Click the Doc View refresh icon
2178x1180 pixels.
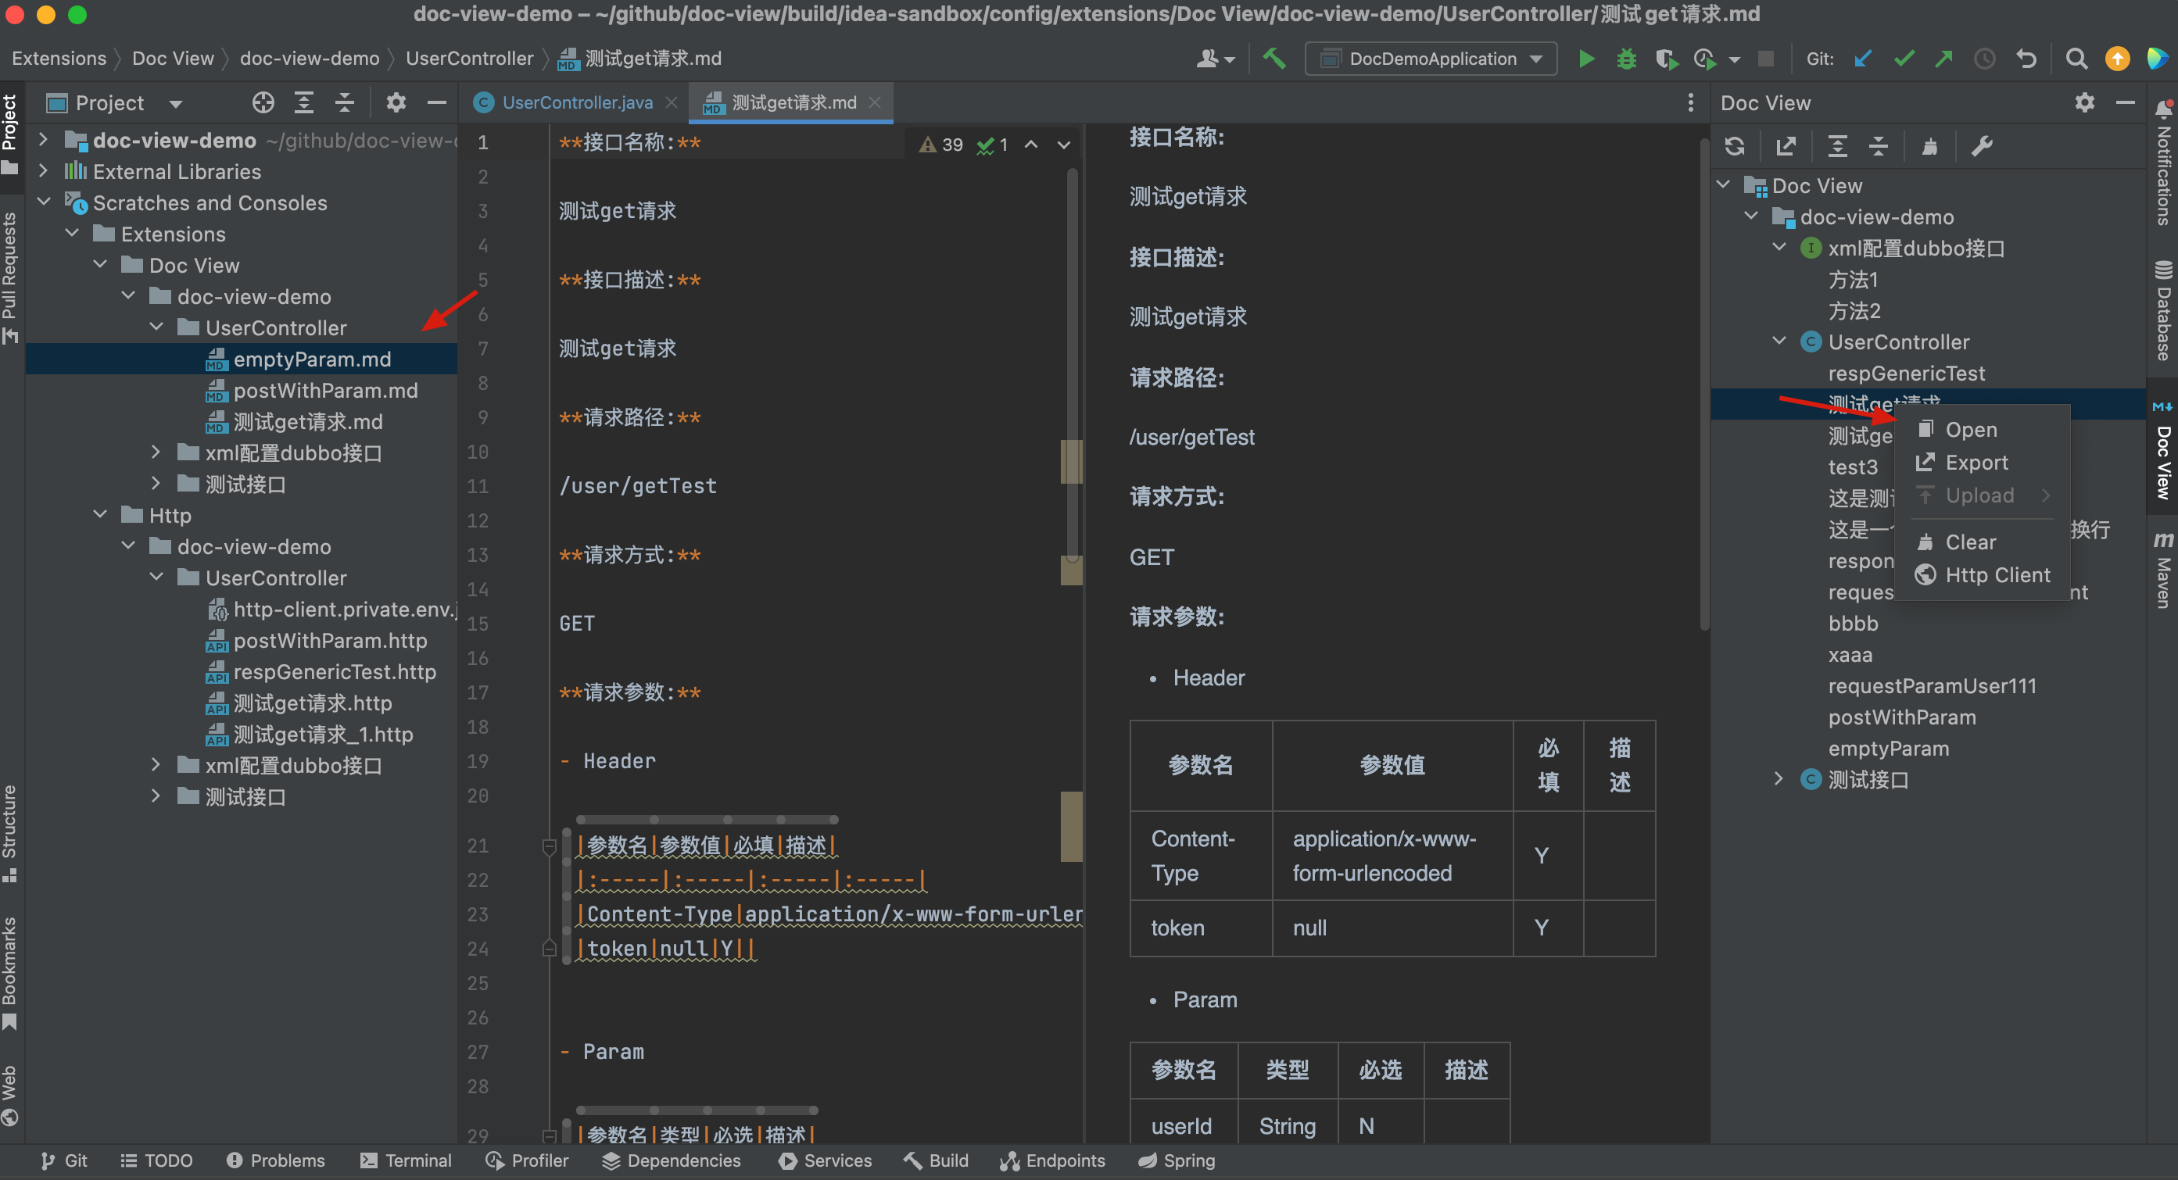point(1734,146)
